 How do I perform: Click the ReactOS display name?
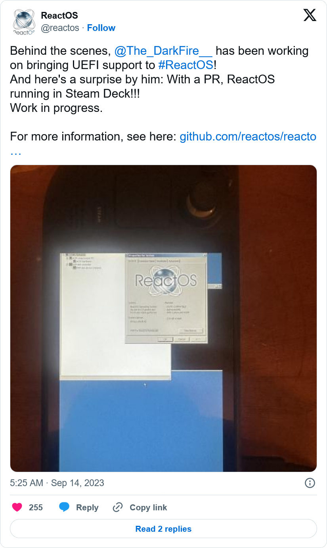click(x=59, y=15)
